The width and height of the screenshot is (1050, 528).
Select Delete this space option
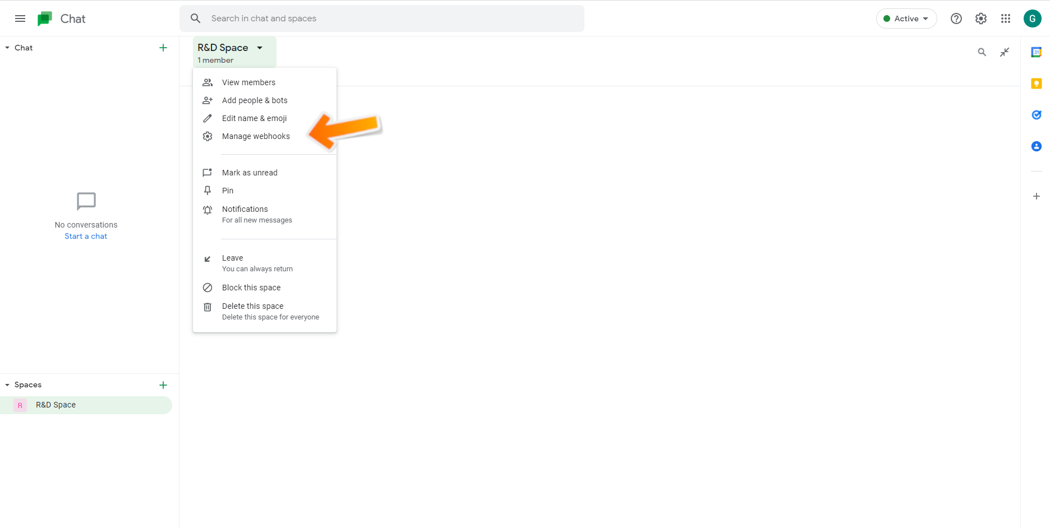pos(252,307)
